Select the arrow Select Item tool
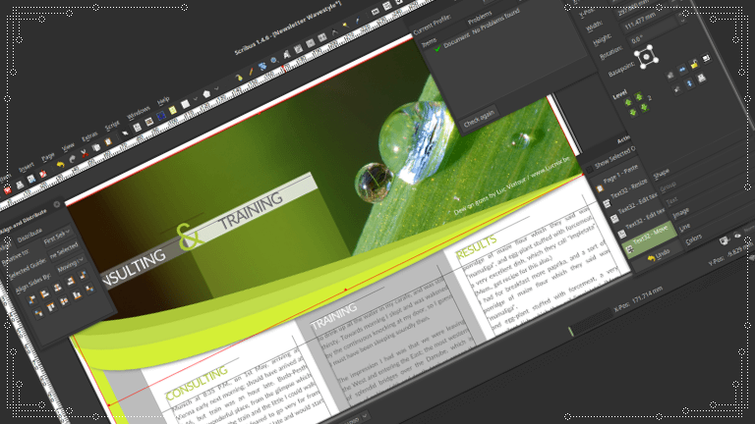 point(125,133)
